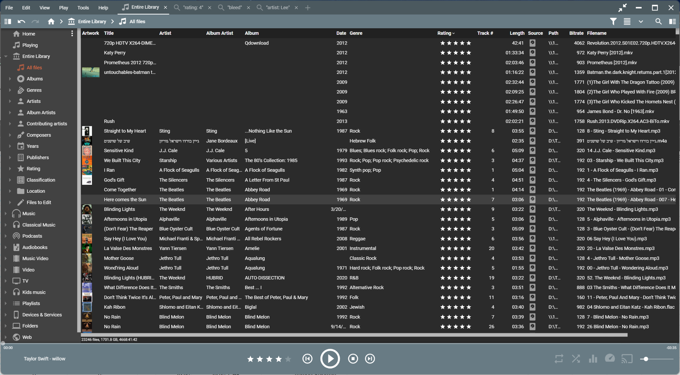Expand the Playlists tree node
Viewport: 680px width, 375px height.
5,304
